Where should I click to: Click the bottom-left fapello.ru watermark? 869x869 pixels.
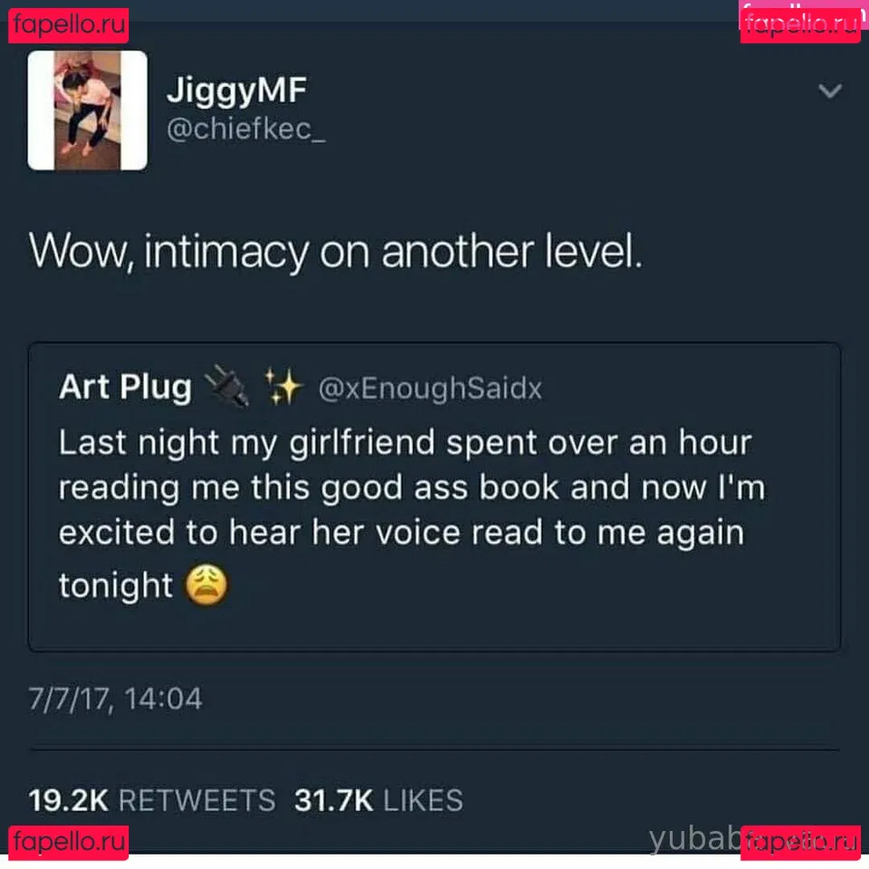tap(68, 842)
